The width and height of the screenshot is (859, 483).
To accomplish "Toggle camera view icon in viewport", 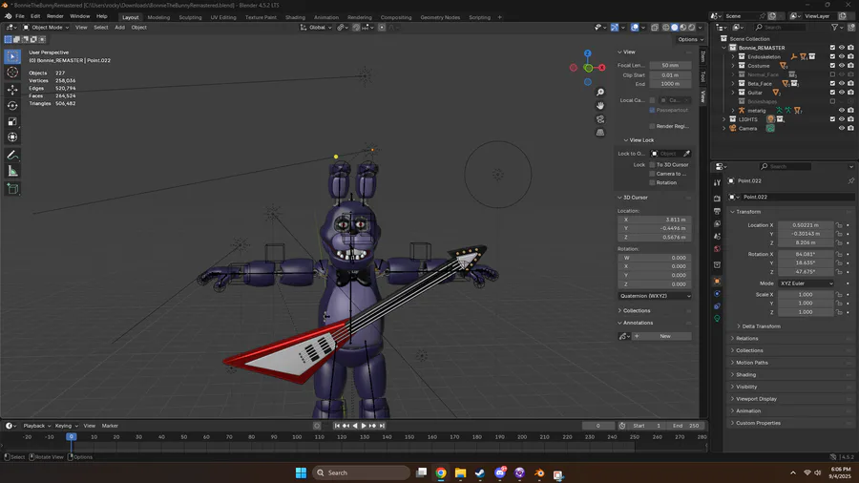I will tap(600, 119).
